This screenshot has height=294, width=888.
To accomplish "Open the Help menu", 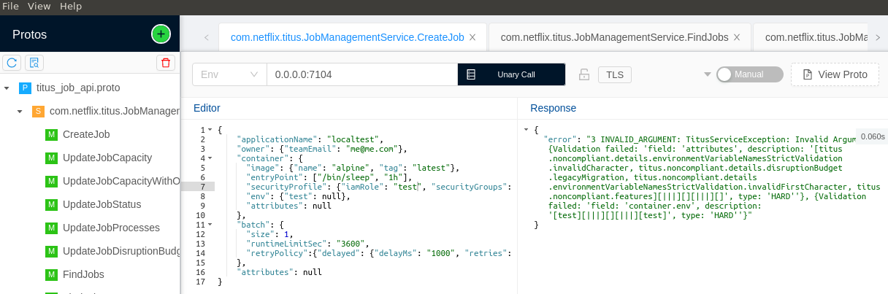I will [71, 6].
